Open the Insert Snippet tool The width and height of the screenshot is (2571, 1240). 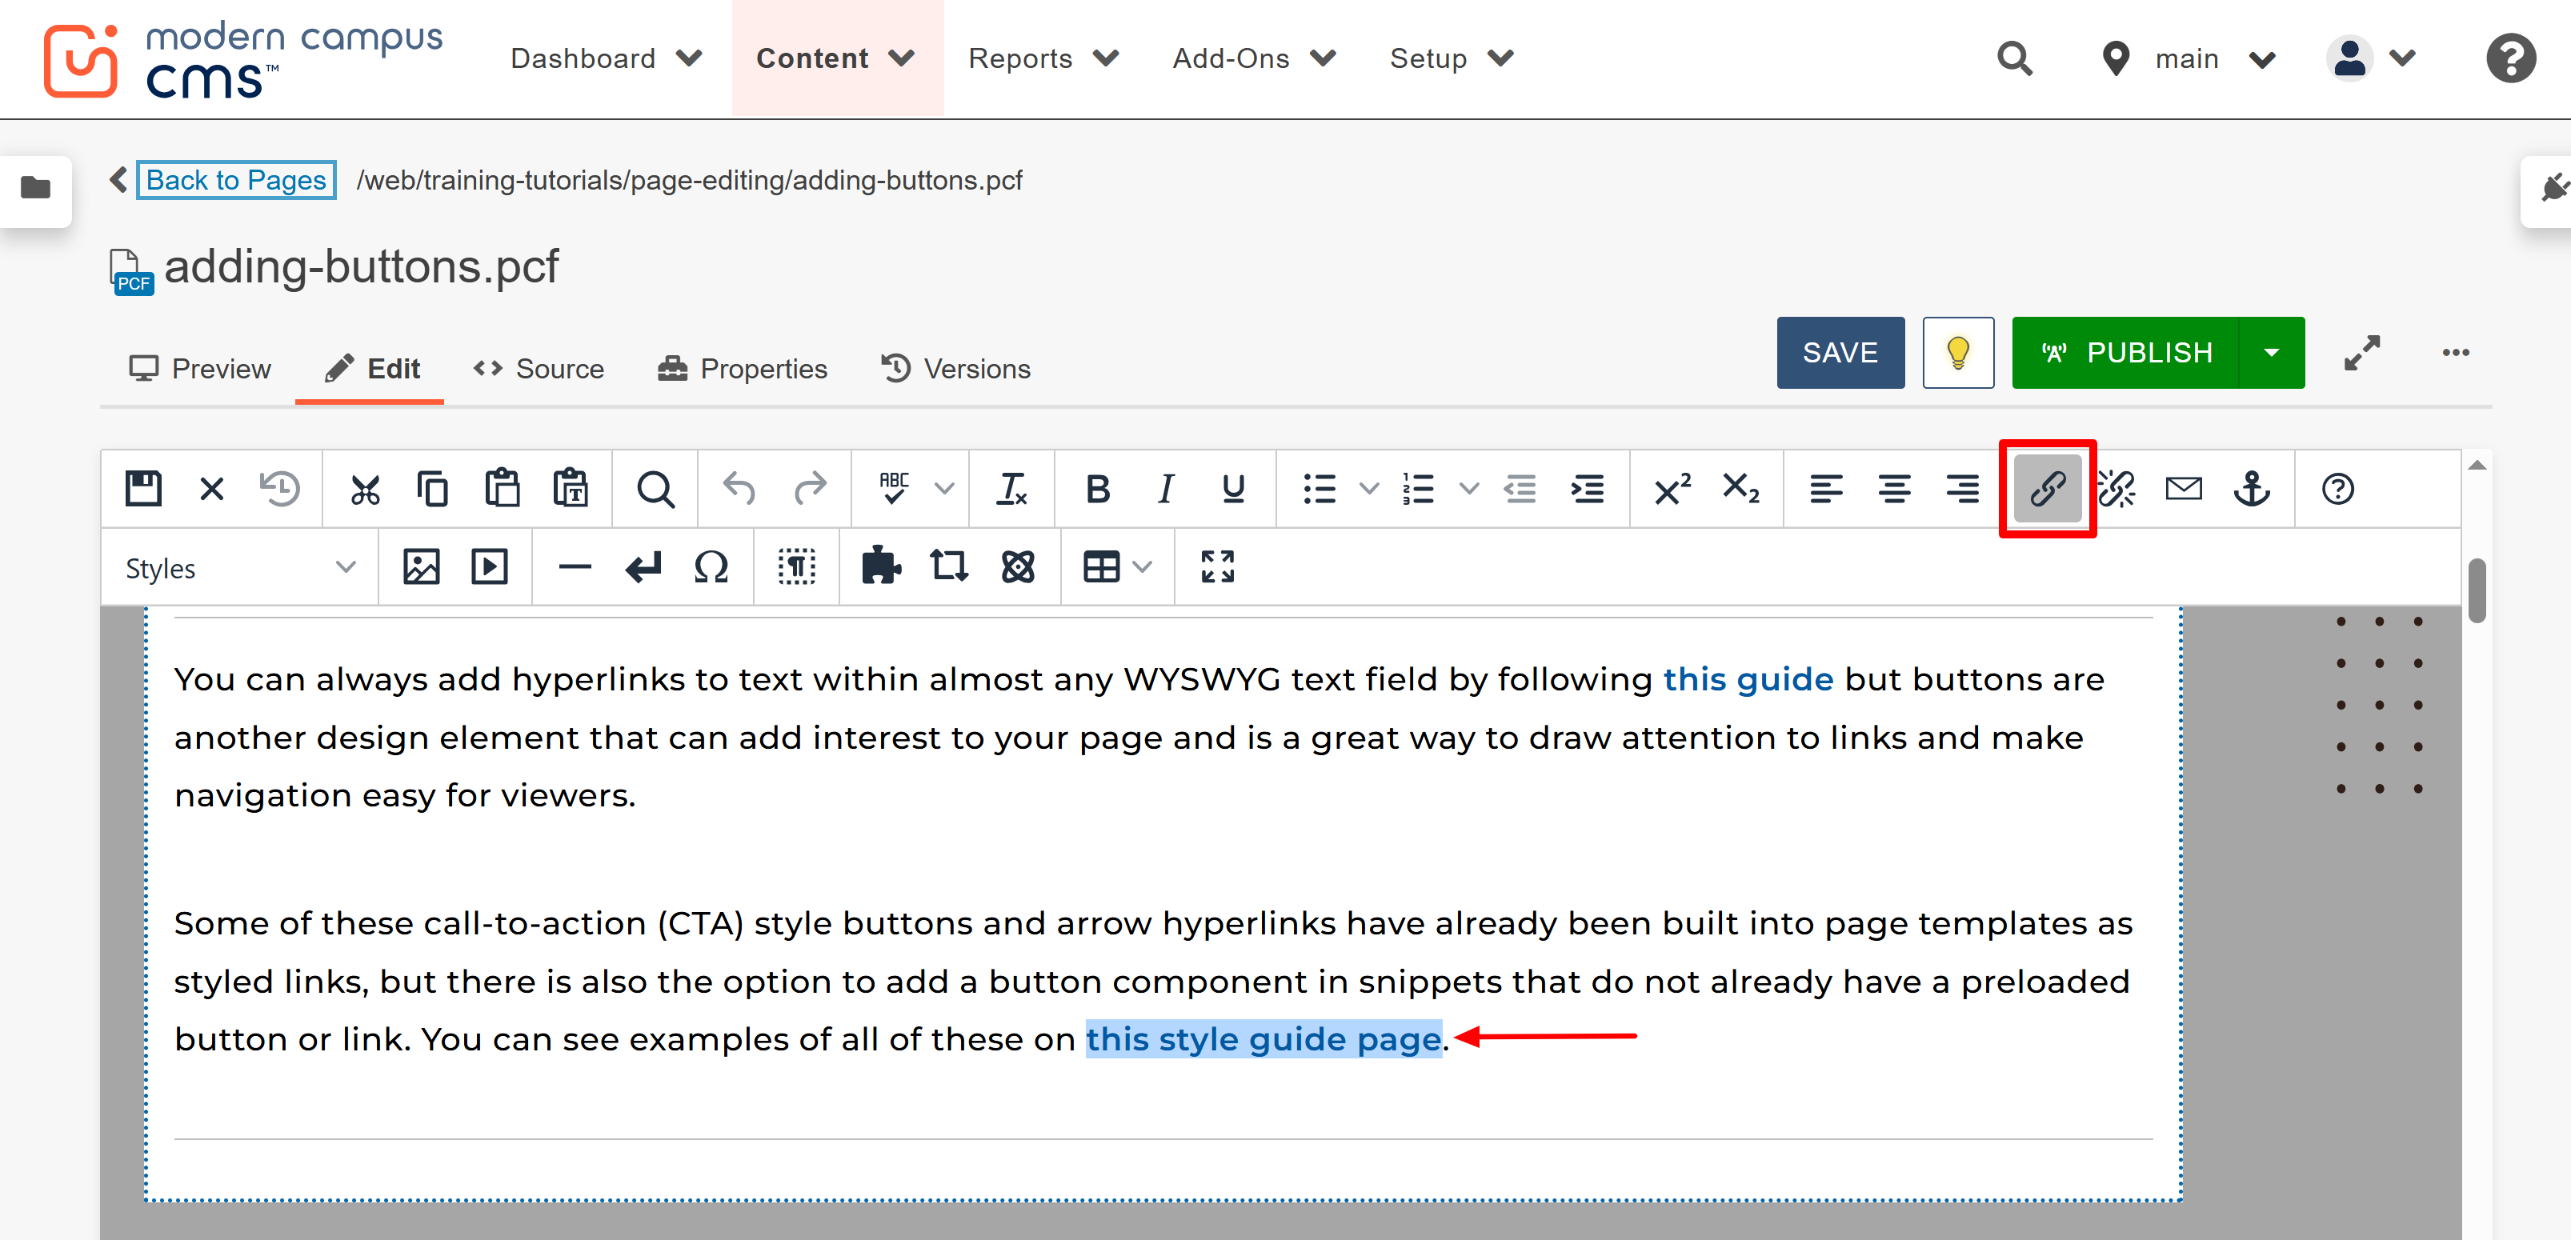pos(879,566)
